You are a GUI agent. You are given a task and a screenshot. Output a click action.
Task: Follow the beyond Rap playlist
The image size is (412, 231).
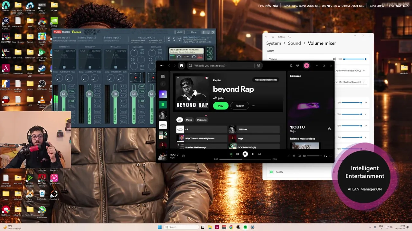[x=239, y=106]
